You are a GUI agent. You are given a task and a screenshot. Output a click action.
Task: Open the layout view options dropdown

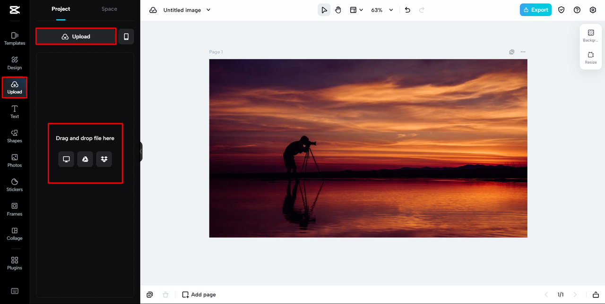356,10
